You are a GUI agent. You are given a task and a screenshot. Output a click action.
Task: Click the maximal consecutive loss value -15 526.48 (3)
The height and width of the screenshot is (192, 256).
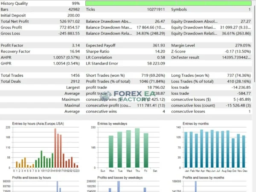(x=238, y=105)
